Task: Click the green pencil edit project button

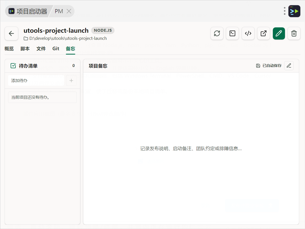Action: [x=279, y=33]
